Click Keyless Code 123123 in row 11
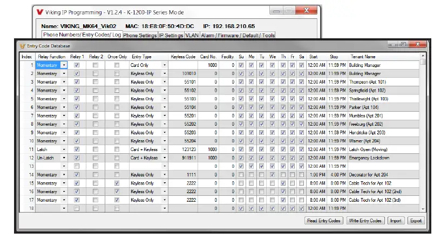 183,149
